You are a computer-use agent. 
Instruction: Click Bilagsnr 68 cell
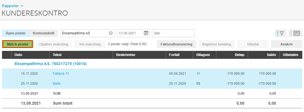coord(198,84)
